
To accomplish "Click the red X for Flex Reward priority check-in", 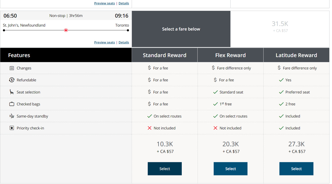I will coord(215,128).
